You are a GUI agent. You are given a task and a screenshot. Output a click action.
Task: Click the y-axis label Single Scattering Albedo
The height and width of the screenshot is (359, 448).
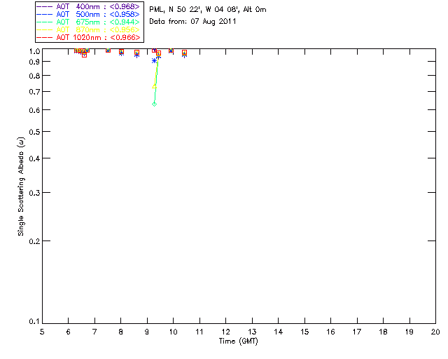coord(21,187)
